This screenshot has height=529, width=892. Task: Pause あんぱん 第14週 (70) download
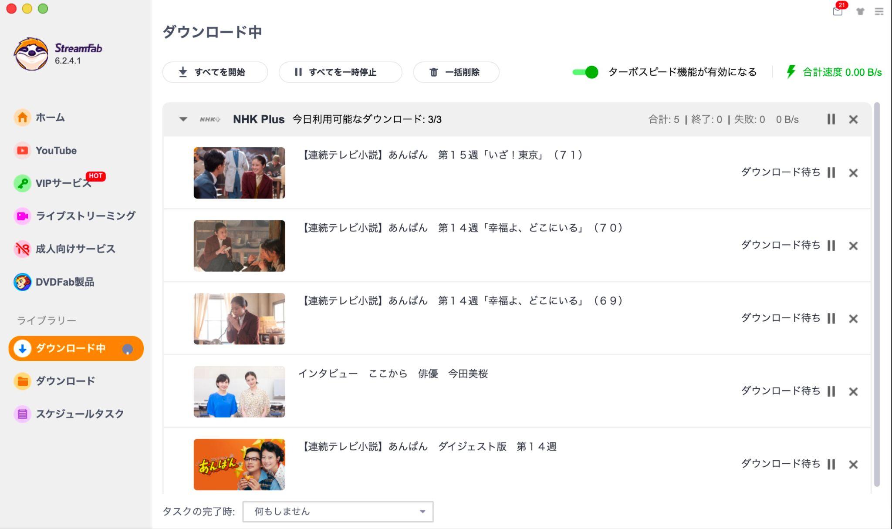click(831, 246)
